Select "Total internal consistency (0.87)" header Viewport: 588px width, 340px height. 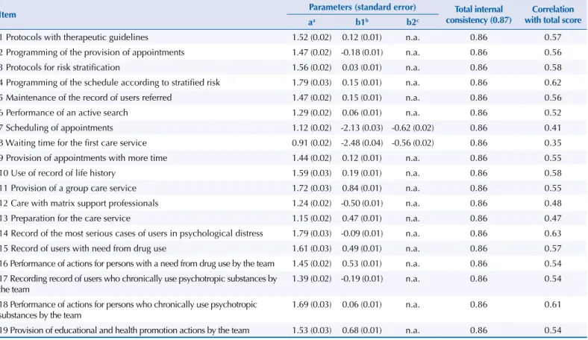(x=478, y=15)
